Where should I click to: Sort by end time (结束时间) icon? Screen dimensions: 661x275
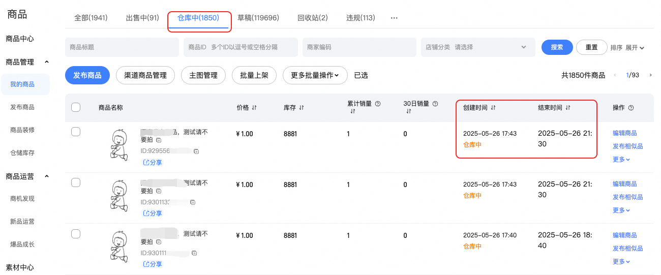pos(568,108)
